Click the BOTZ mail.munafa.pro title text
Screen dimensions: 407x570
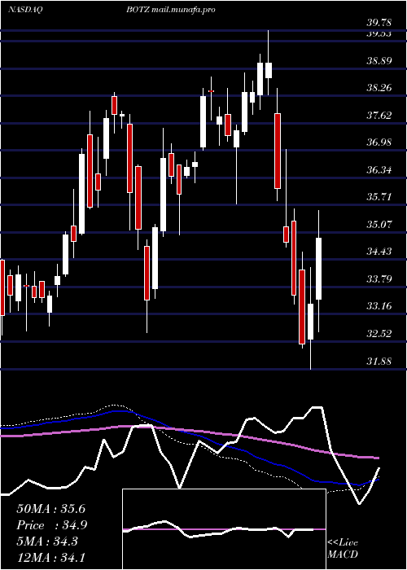pos(171,10)
